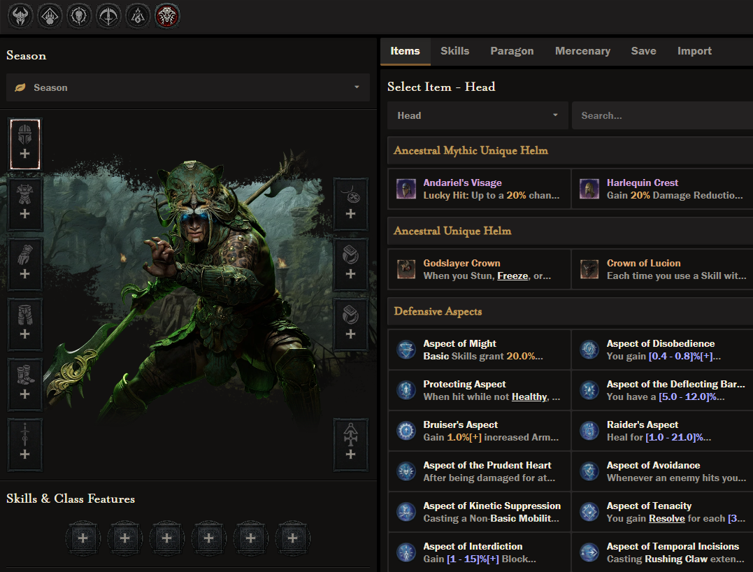Click the Harlequin Crest helm icon
The height and width of the screenshot is (572, 753).
coord(589,189)
